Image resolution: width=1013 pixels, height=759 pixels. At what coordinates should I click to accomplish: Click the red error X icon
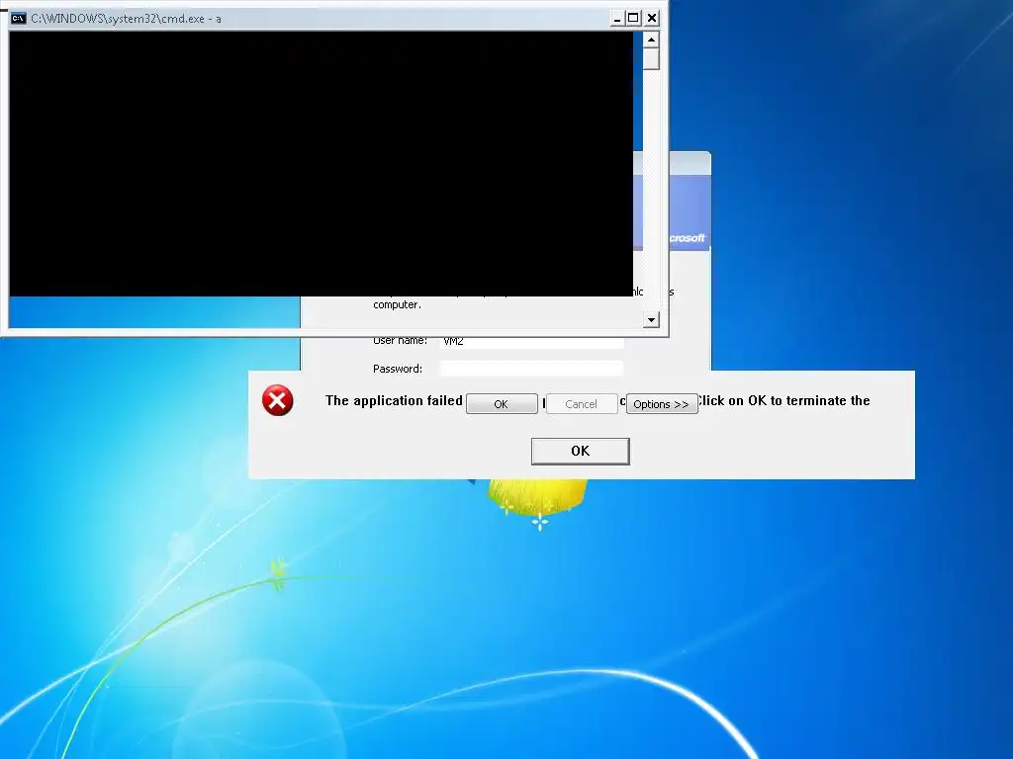point(278,401)
